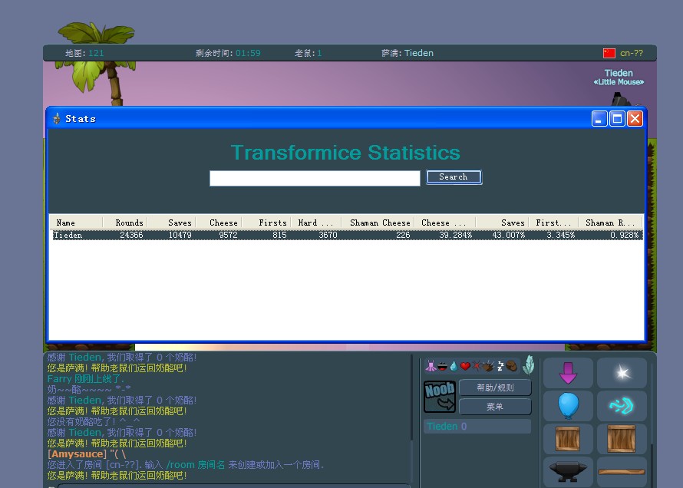Select the wooden plank item
683x488 pixels.
point(622,472)
